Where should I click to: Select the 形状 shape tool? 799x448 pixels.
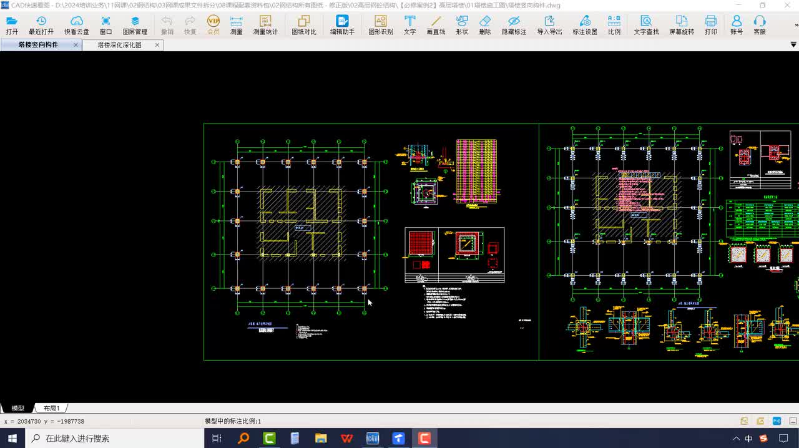(x=462, y=25)
